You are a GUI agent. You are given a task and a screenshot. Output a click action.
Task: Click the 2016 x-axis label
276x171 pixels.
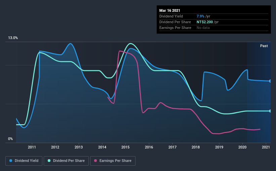click(x=149, y=147)
